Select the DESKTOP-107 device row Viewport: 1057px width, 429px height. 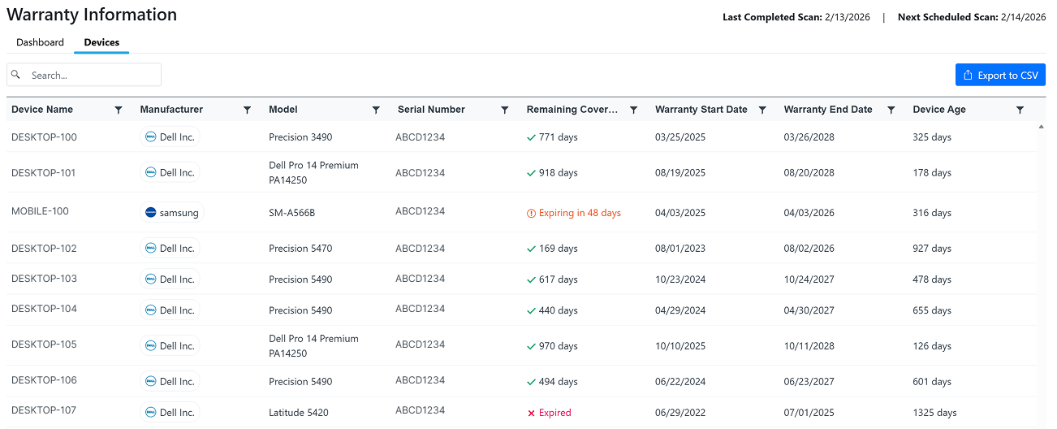pyautogui.click(x=44, y=410)
